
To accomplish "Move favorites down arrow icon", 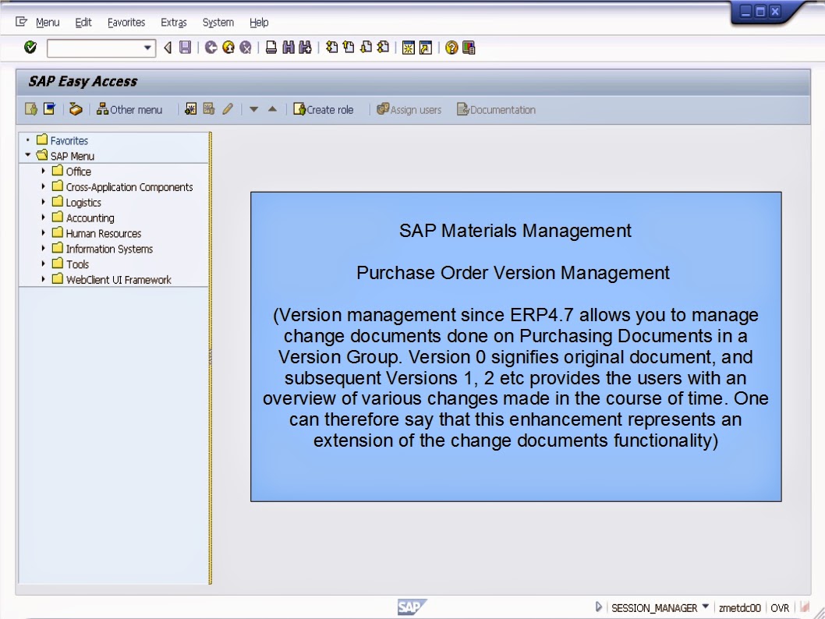I will coord(253,109).
